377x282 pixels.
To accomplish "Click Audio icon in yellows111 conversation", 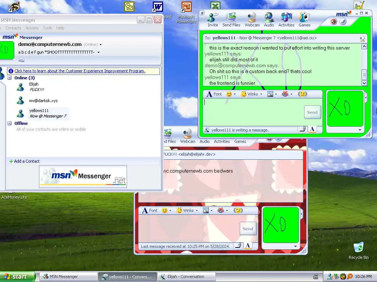I will coord(269,20).
